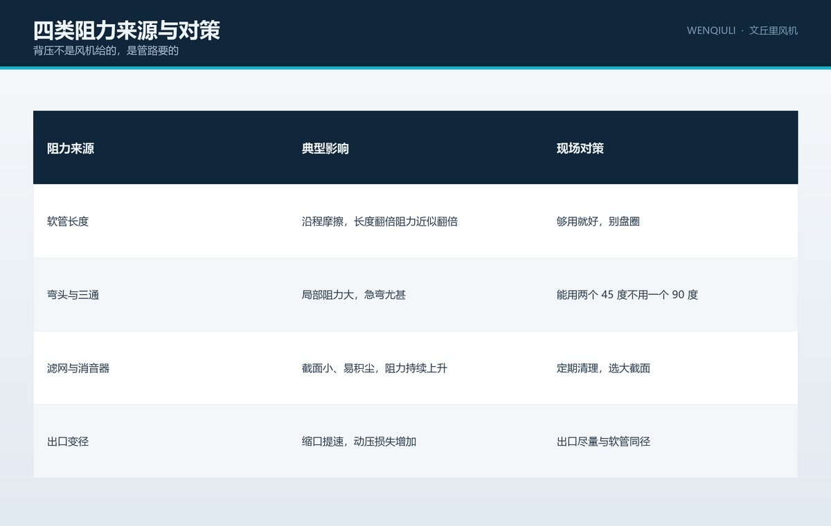Click the cell 够用就好，别盘圈

click(x=670, y=221)
